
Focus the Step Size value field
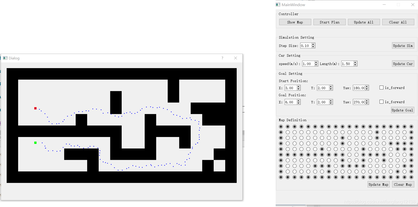[306, 45]
